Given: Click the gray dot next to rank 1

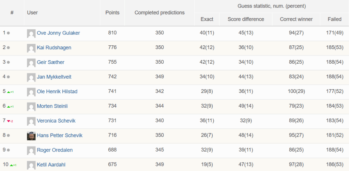Looking at the screenshot, I should coord(8,33).
